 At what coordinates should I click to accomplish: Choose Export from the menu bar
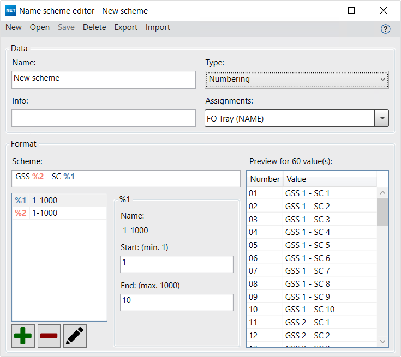[125, 27]
